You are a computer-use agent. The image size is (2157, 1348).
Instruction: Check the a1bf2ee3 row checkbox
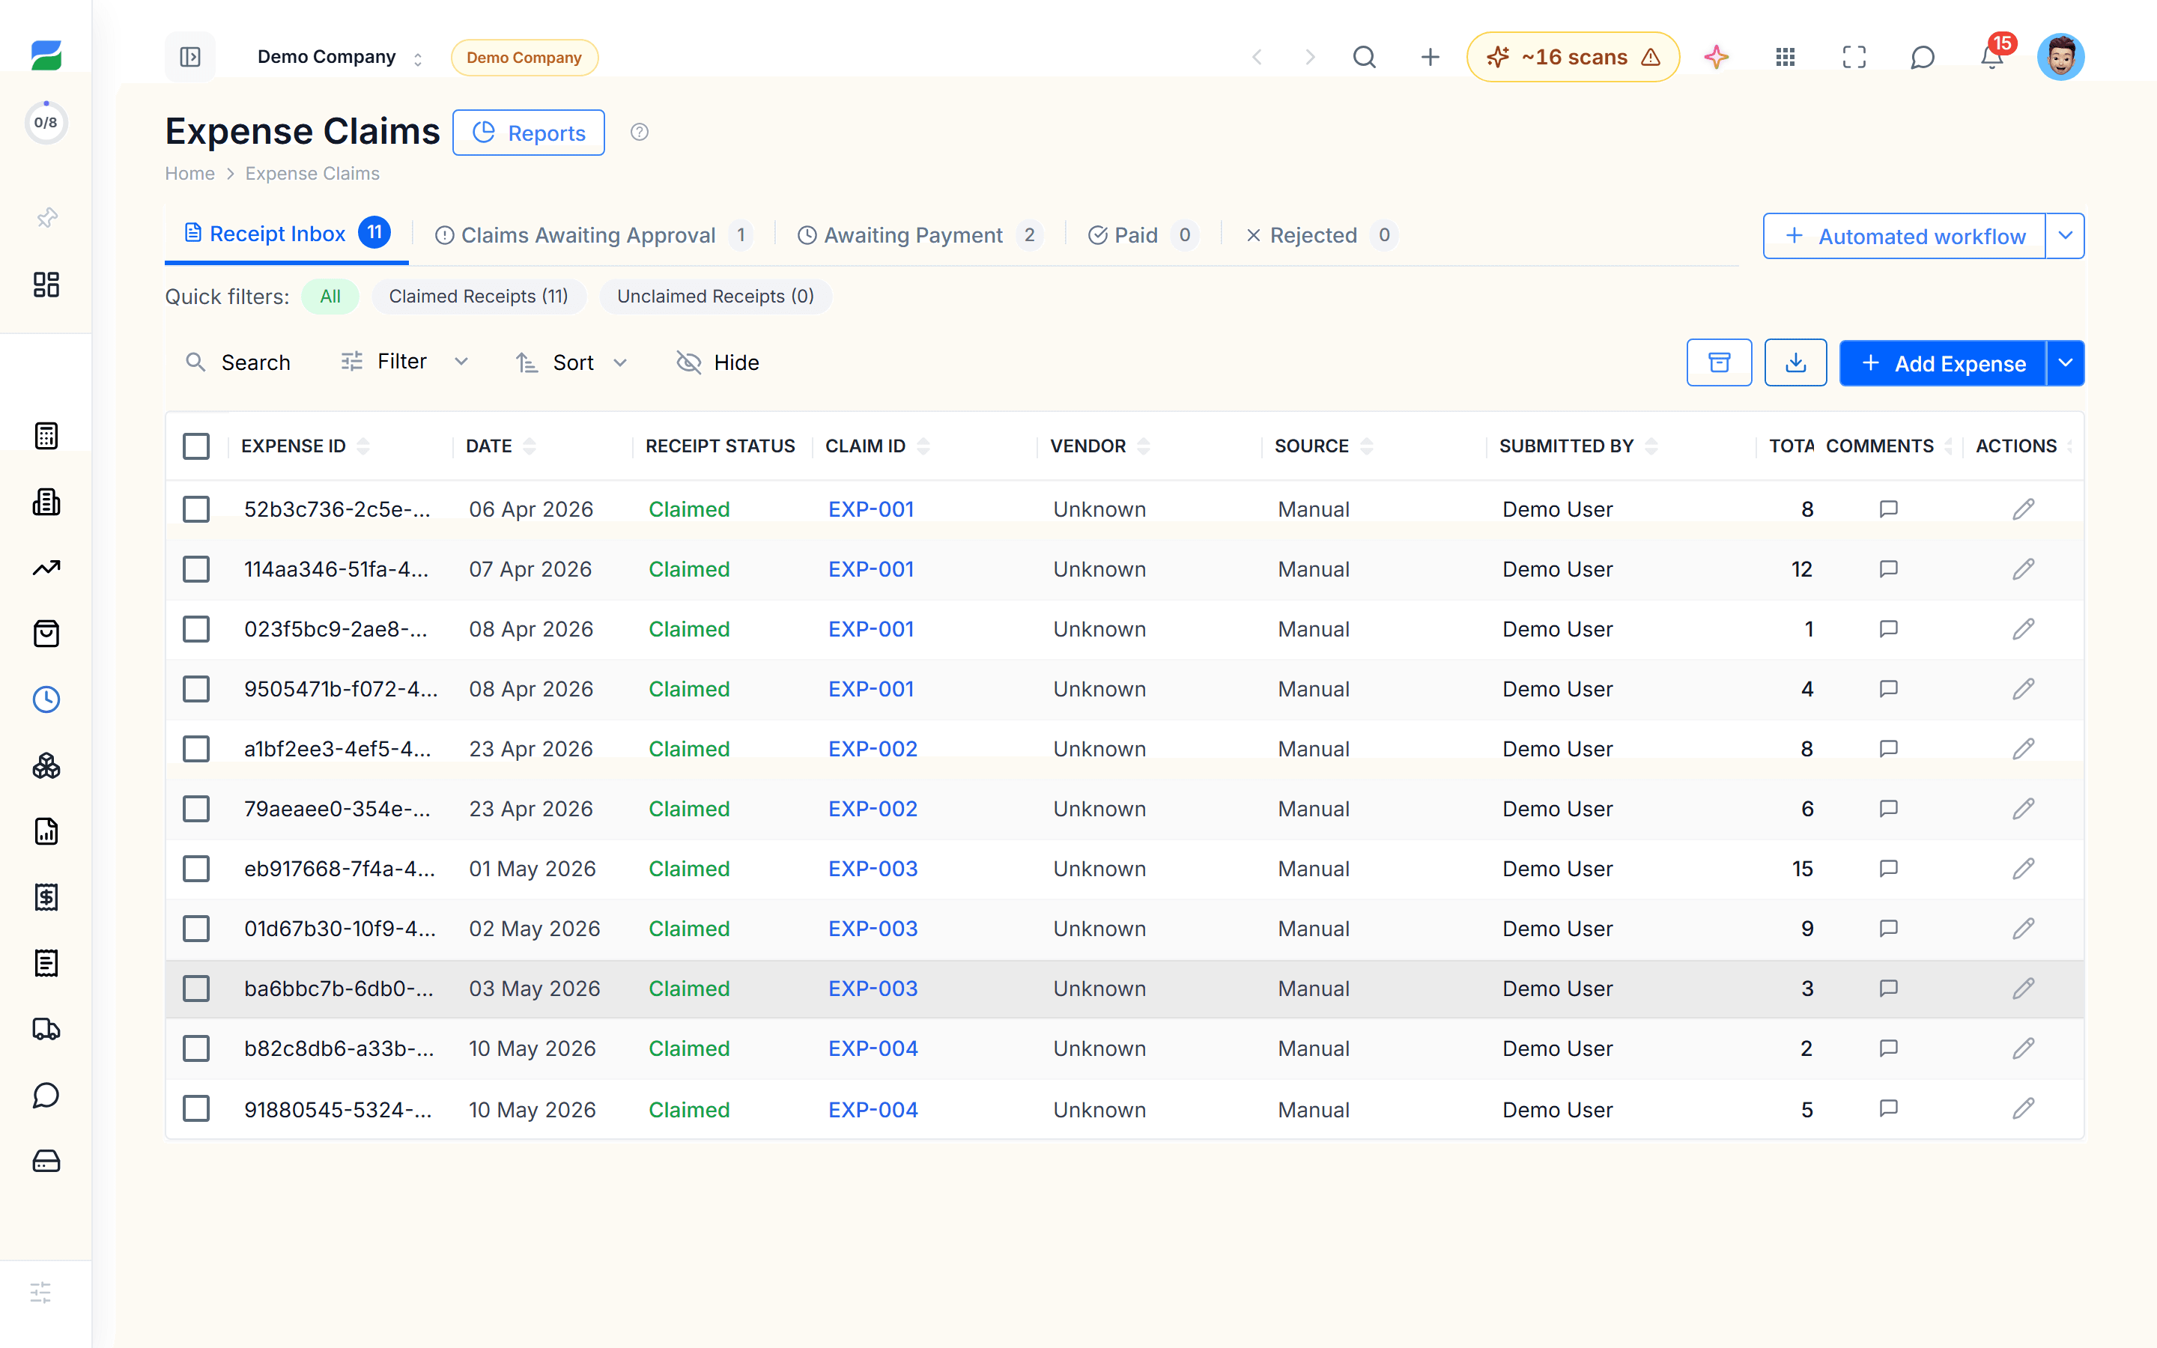[x=196, y=749]
